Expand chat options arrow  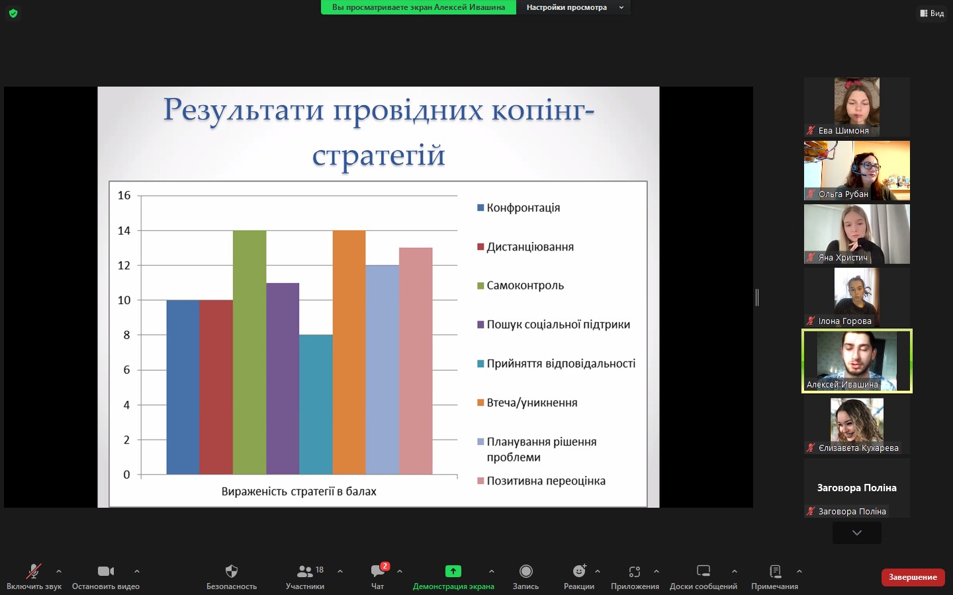400,571
